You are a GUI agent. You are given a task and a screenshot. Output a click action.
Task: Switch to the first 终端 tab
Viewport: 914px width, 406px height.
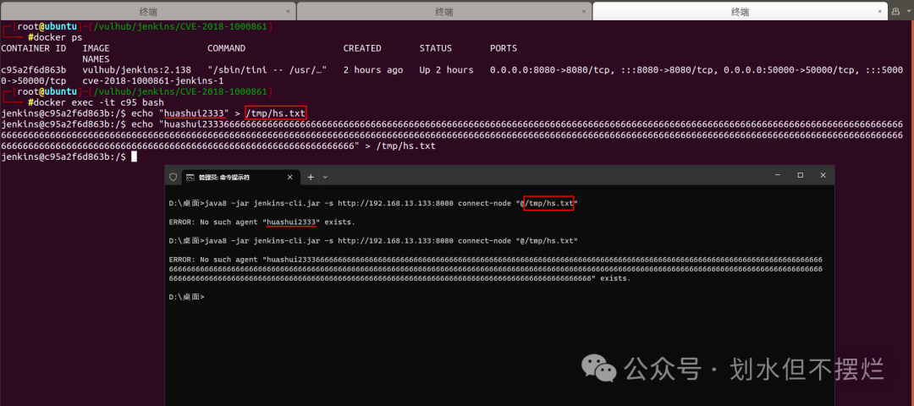point(148,11)
